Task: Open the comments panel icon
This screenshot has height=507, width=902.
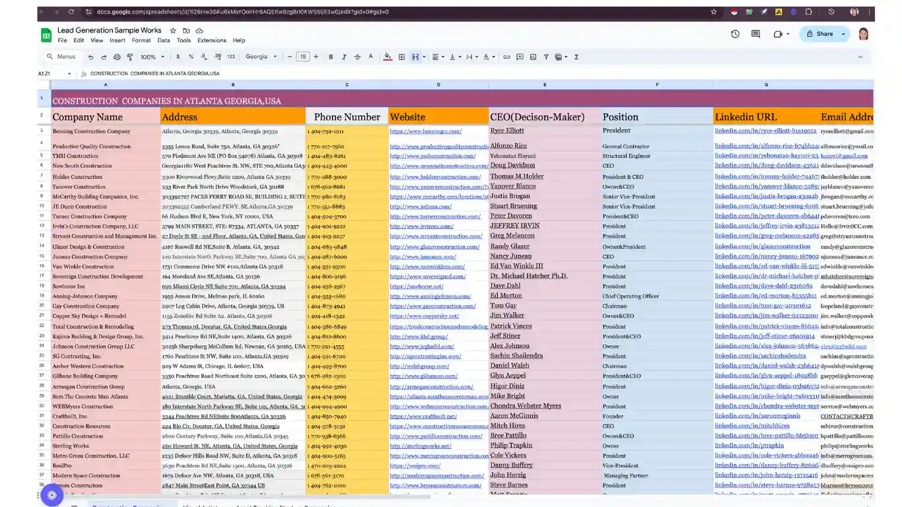Action: tap(755, 34)
